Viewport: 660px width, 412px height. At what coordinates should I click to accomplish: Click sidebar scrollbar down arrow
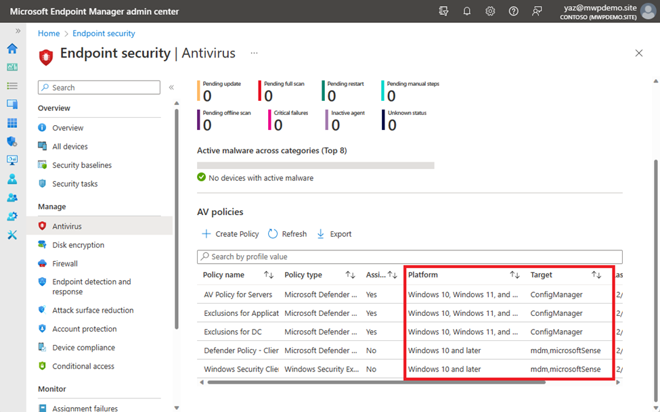(x=177, y=407)
